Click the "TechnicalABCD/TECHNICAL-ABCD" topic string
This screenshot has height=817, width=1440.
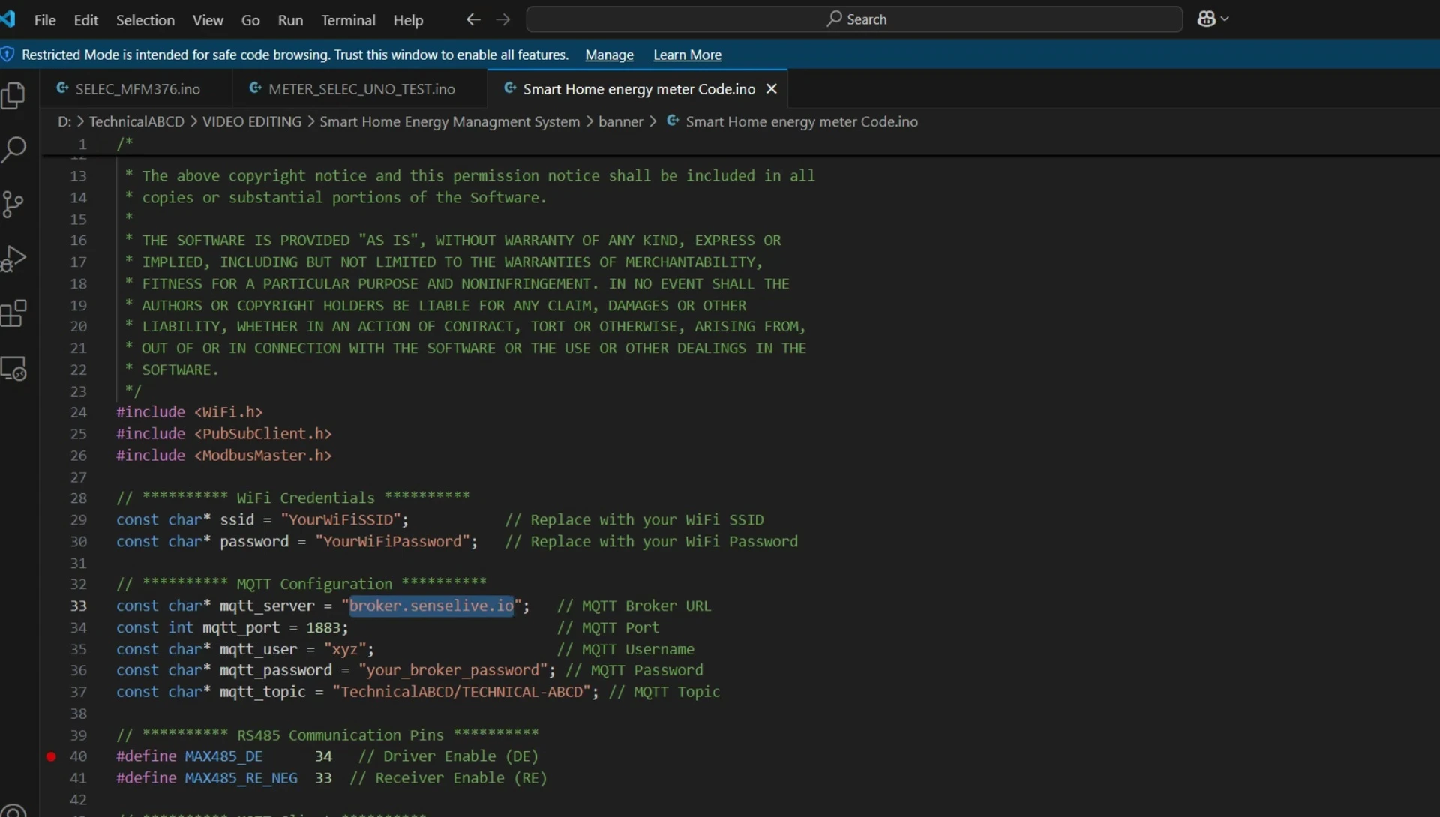[462, 692]
